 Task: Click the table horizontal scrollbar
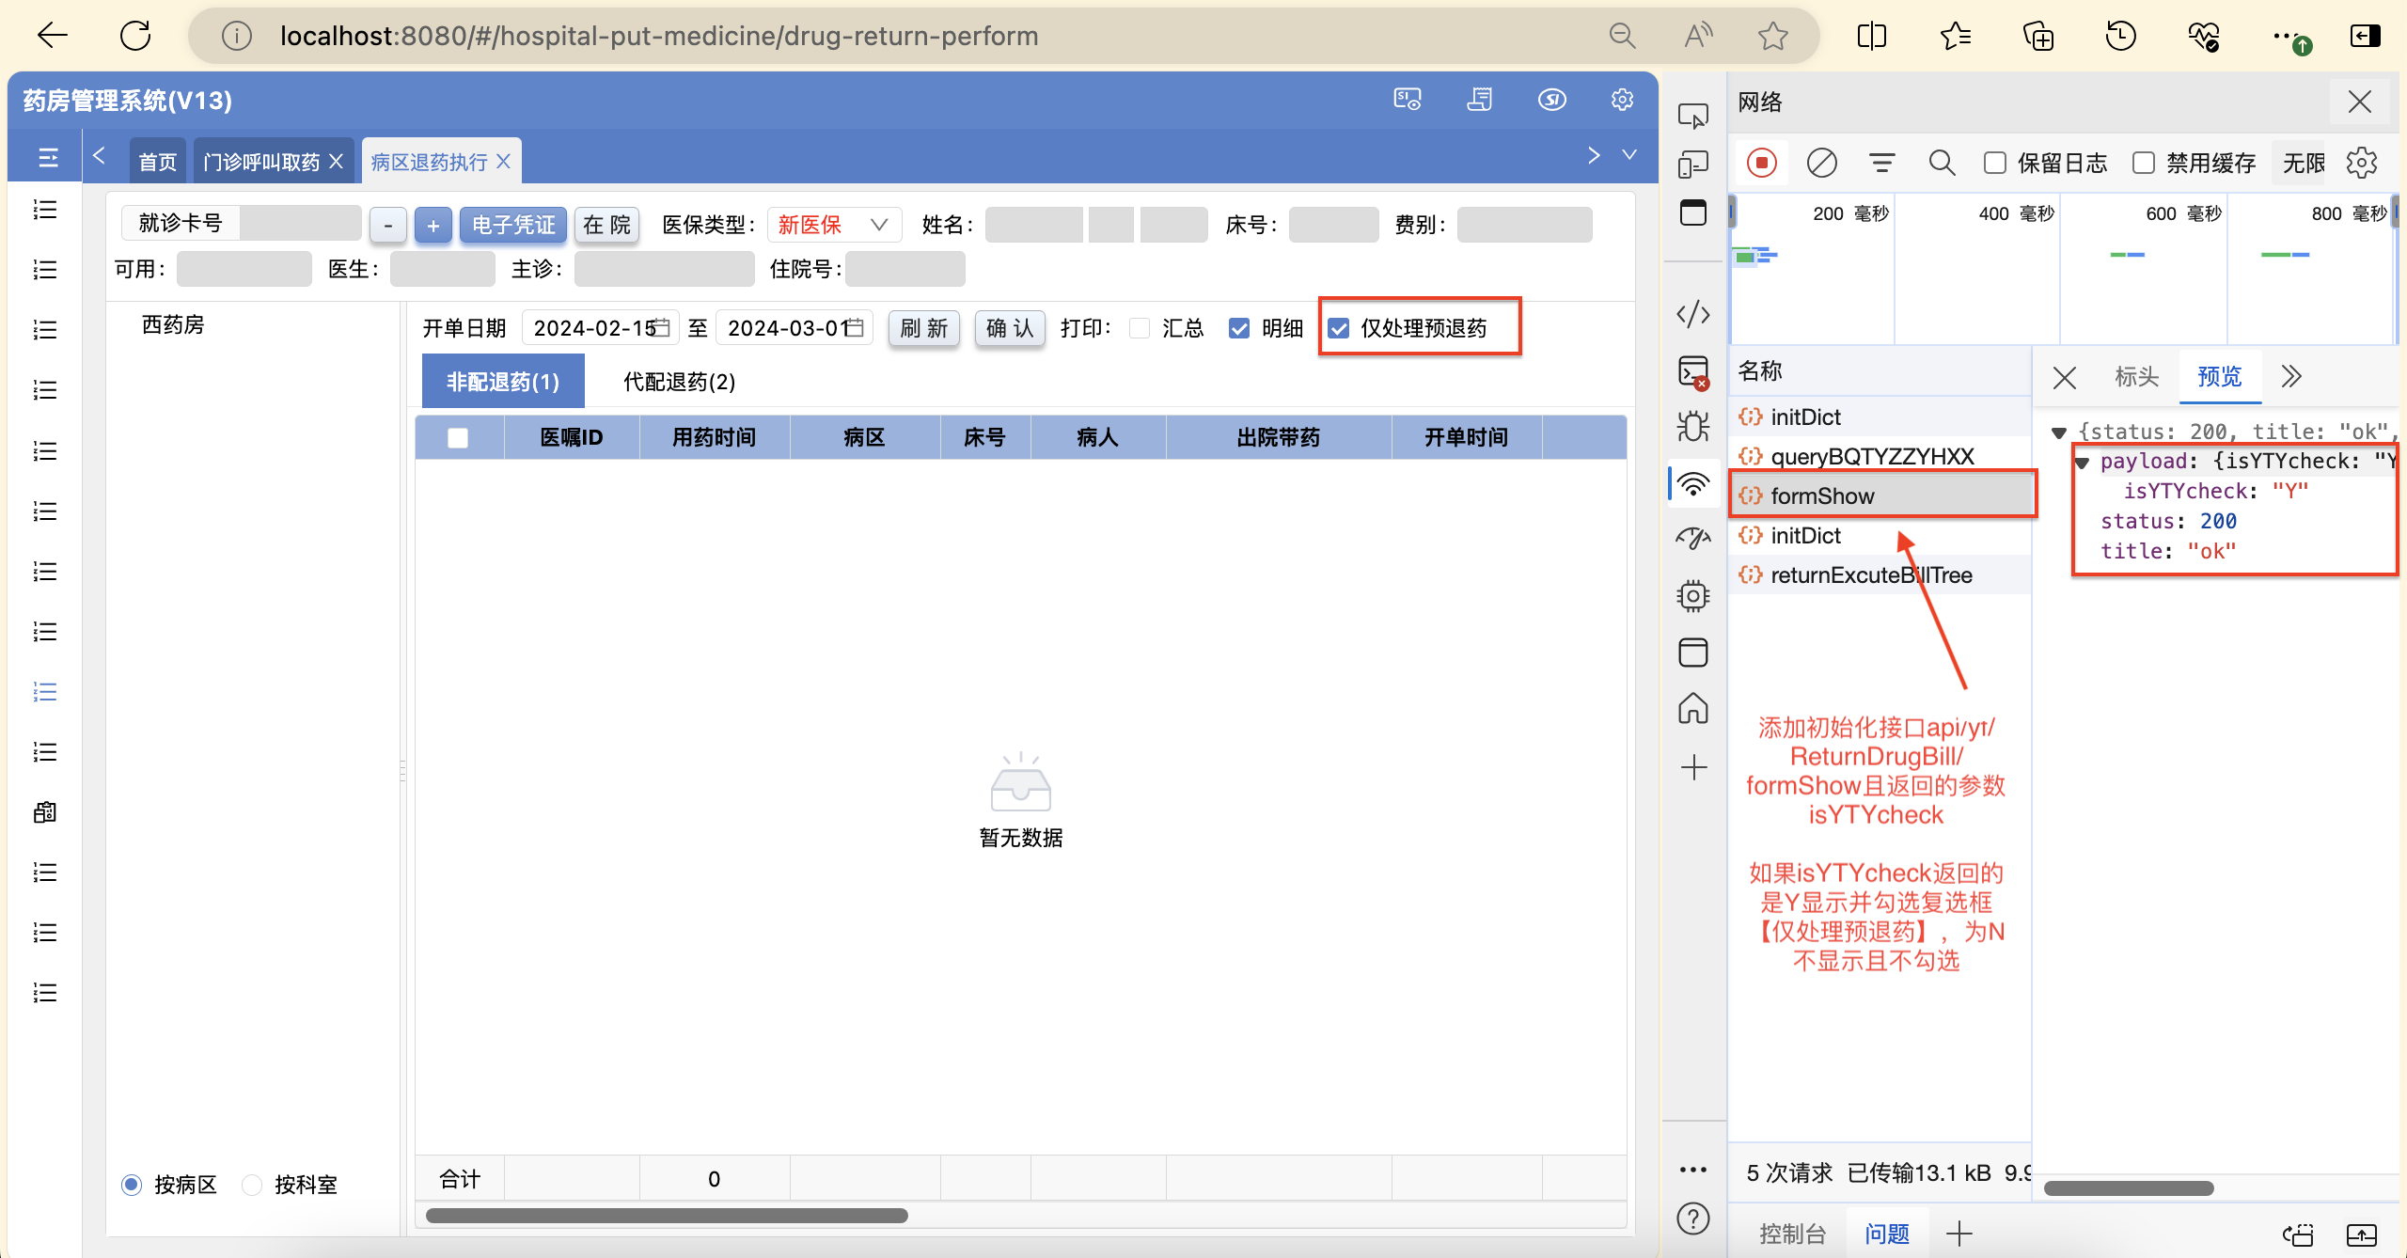(x=667, y=1216)
